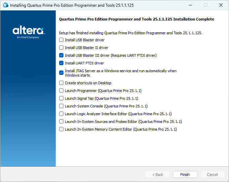The image size is (229, 182).
Task: Enable Install USB Blaster driver checkbox
Action: 61,40
